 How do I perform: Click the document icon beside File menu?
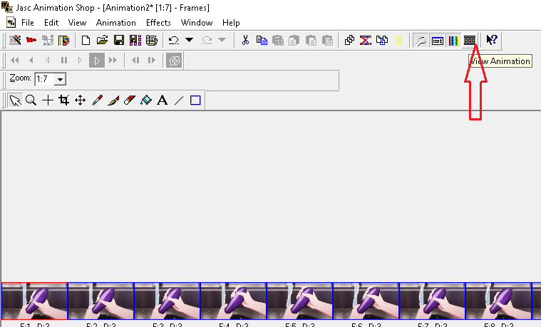[11, 23]
